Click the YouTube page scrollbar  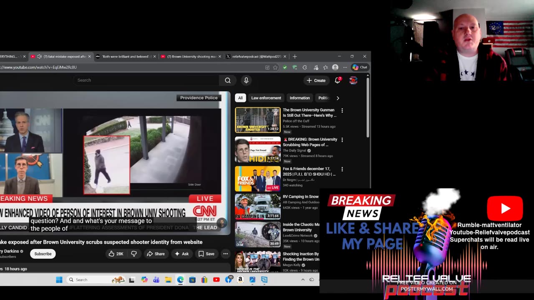click(368, 107)
